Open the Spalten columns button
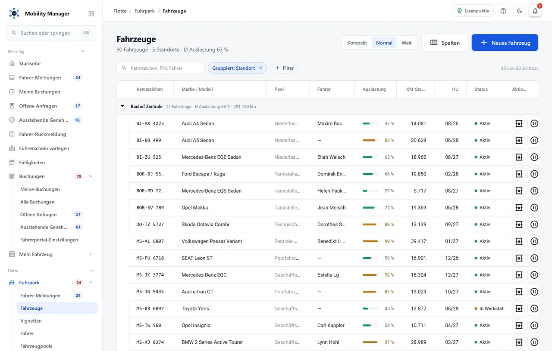Image resolution: width=552 pixels, height=351 pixels. pos(445,43)
